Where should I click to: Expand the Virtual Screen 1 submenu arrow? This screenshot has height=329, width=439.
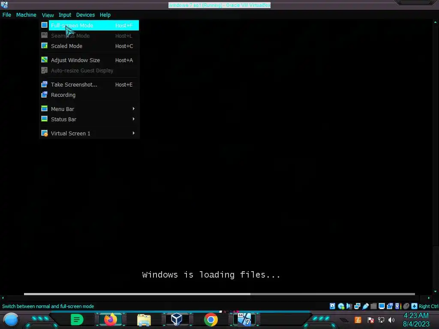tap(134, 133)
